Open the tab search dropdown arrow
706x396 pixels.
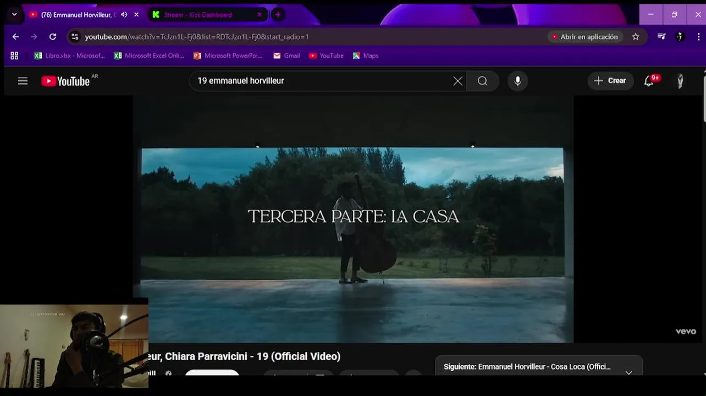(14, 15)
